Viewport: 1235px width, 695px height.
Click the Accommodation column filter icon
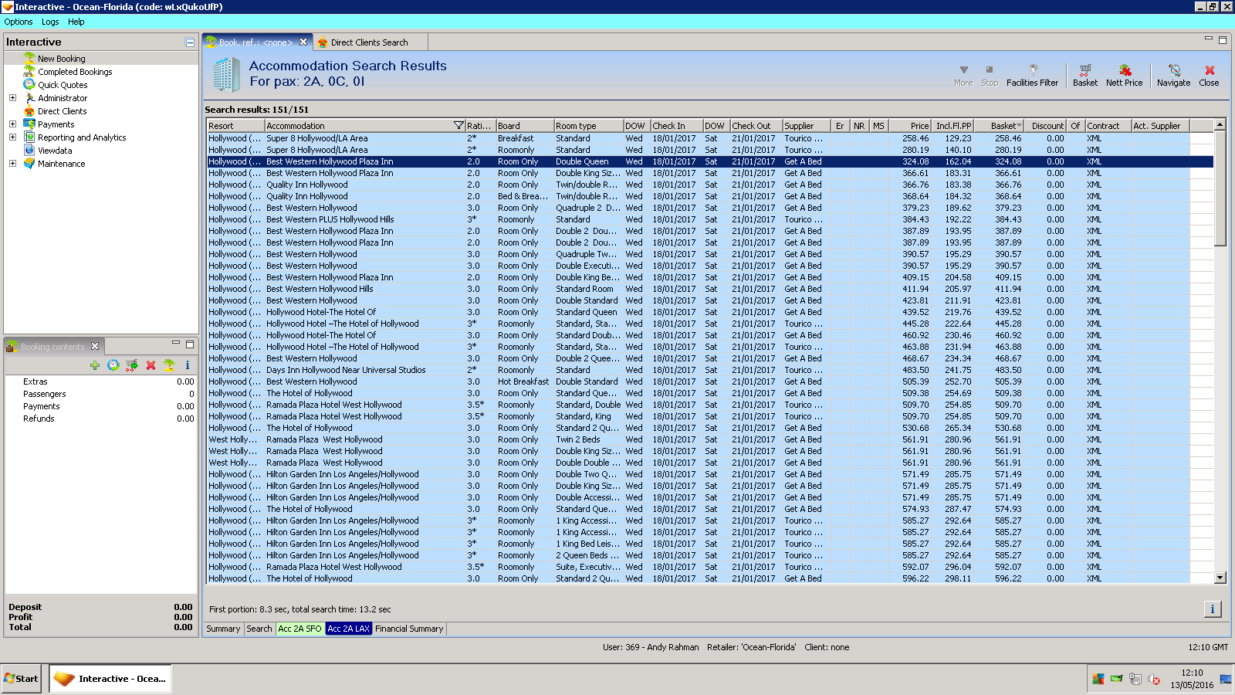coord(458,126)
